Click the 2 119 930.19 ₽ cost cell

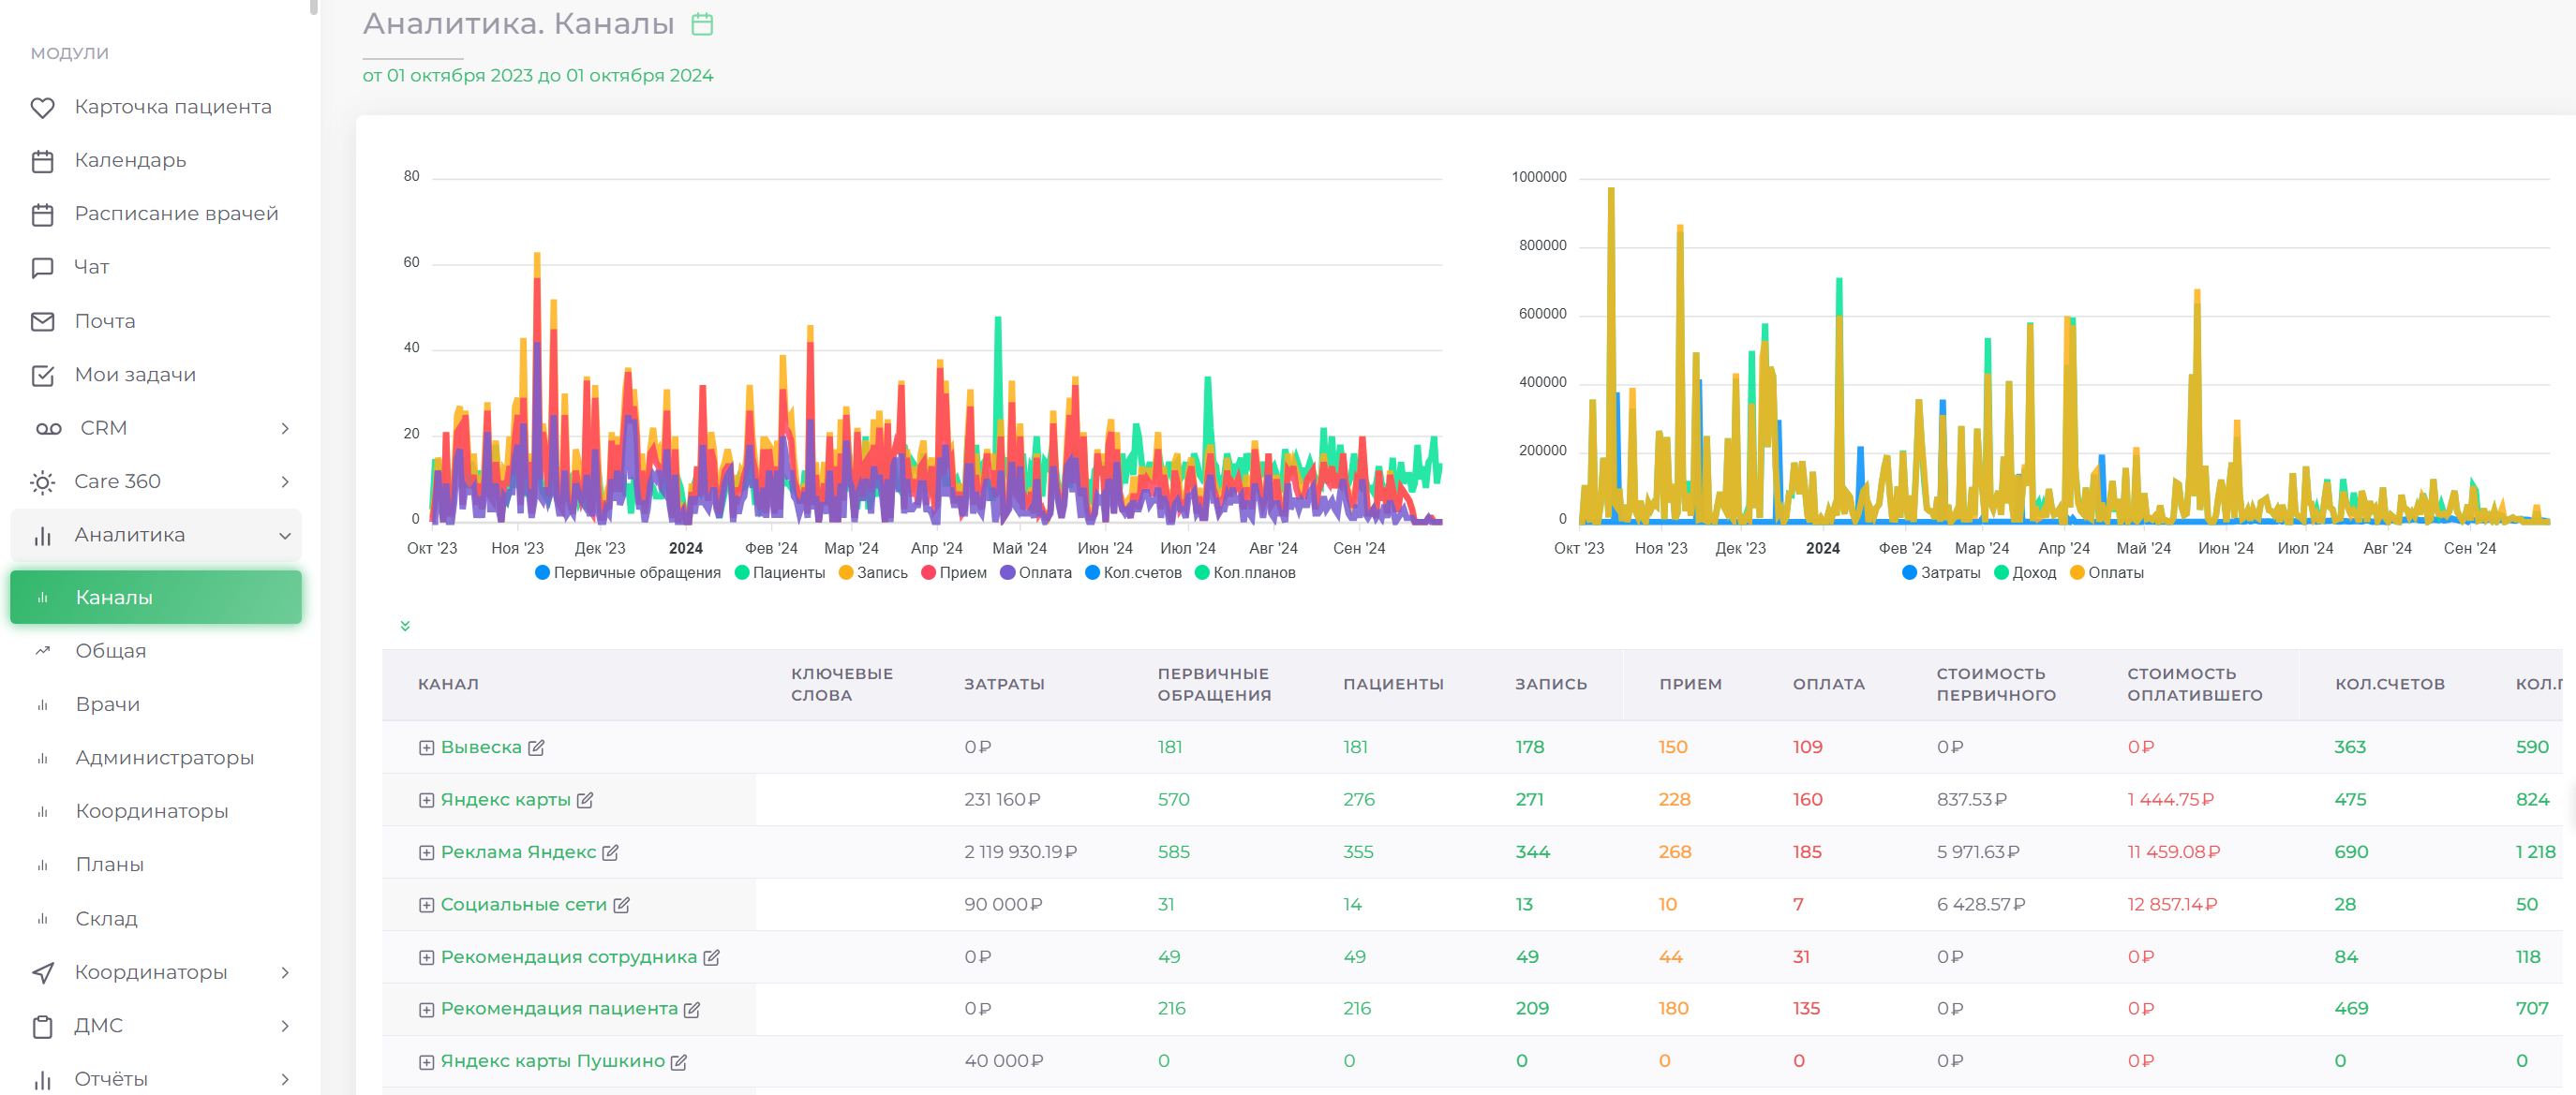pyautogui.click(x=1020, y=853)
